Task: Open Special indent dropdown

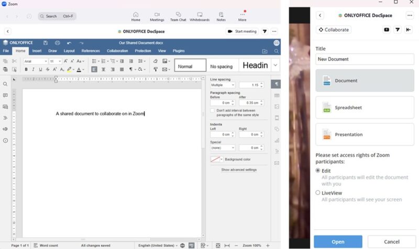Action: point(222,148)
